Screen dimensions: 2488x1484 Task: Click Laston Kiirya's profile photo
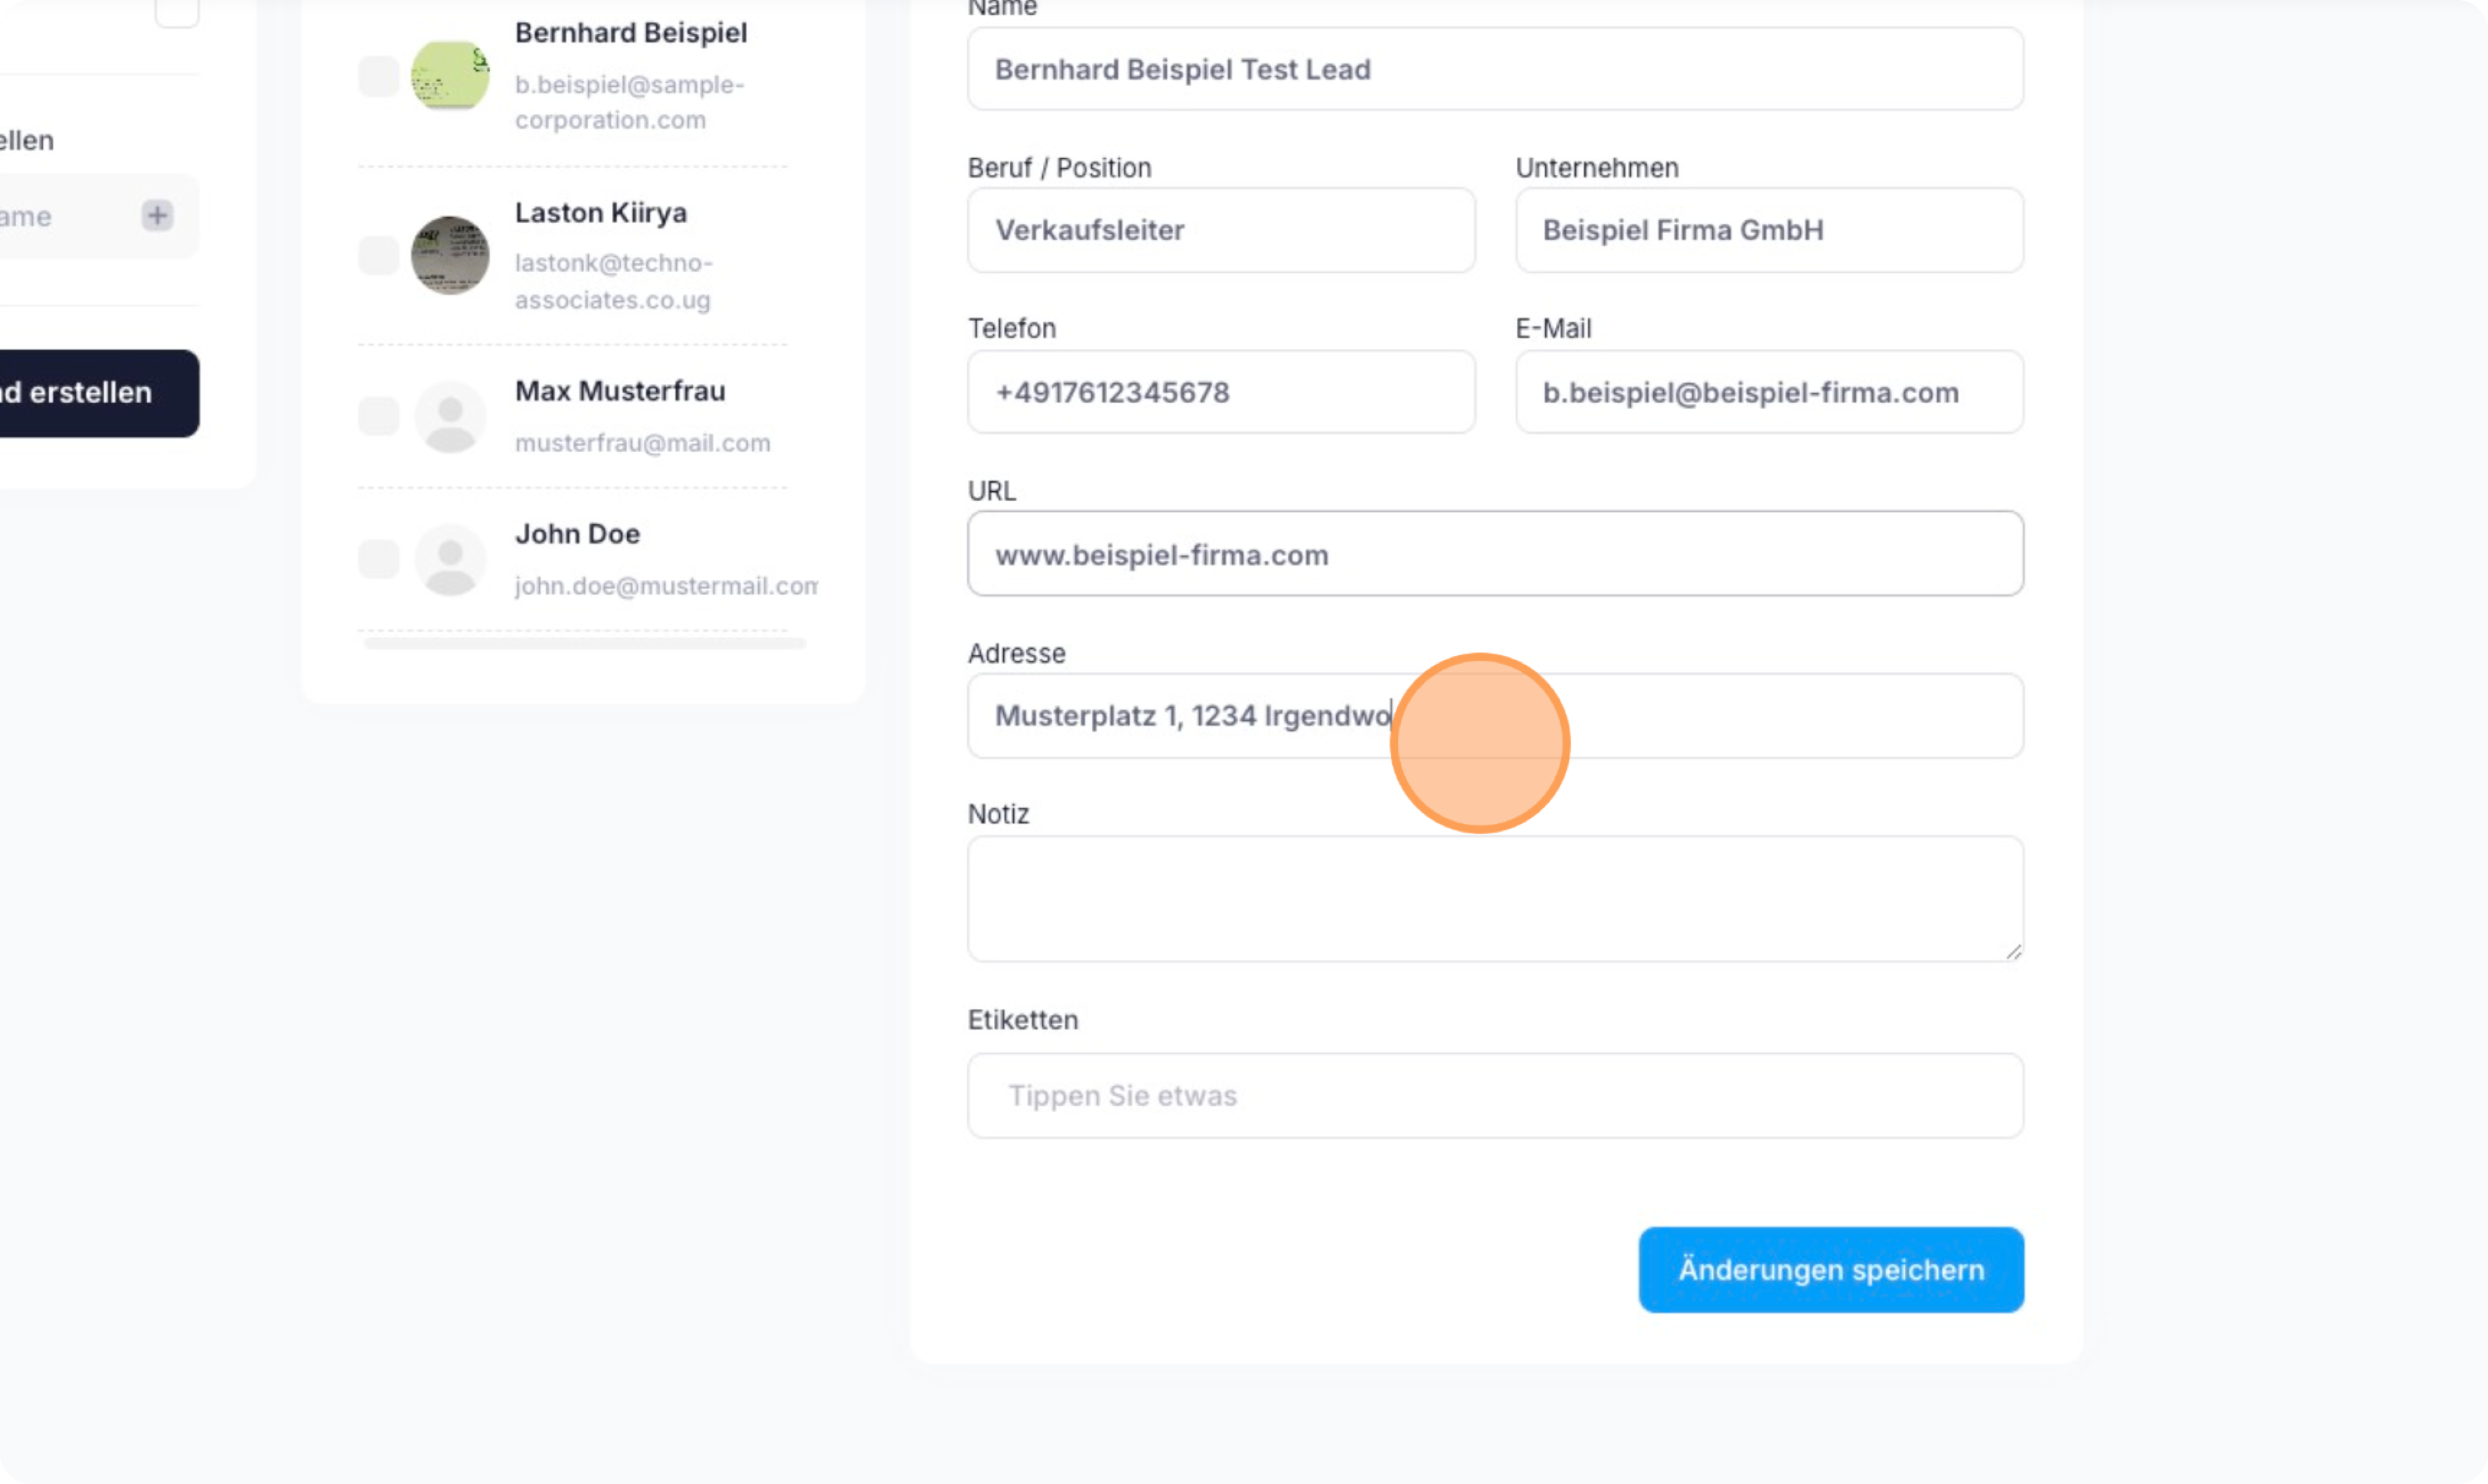[450, 255]
